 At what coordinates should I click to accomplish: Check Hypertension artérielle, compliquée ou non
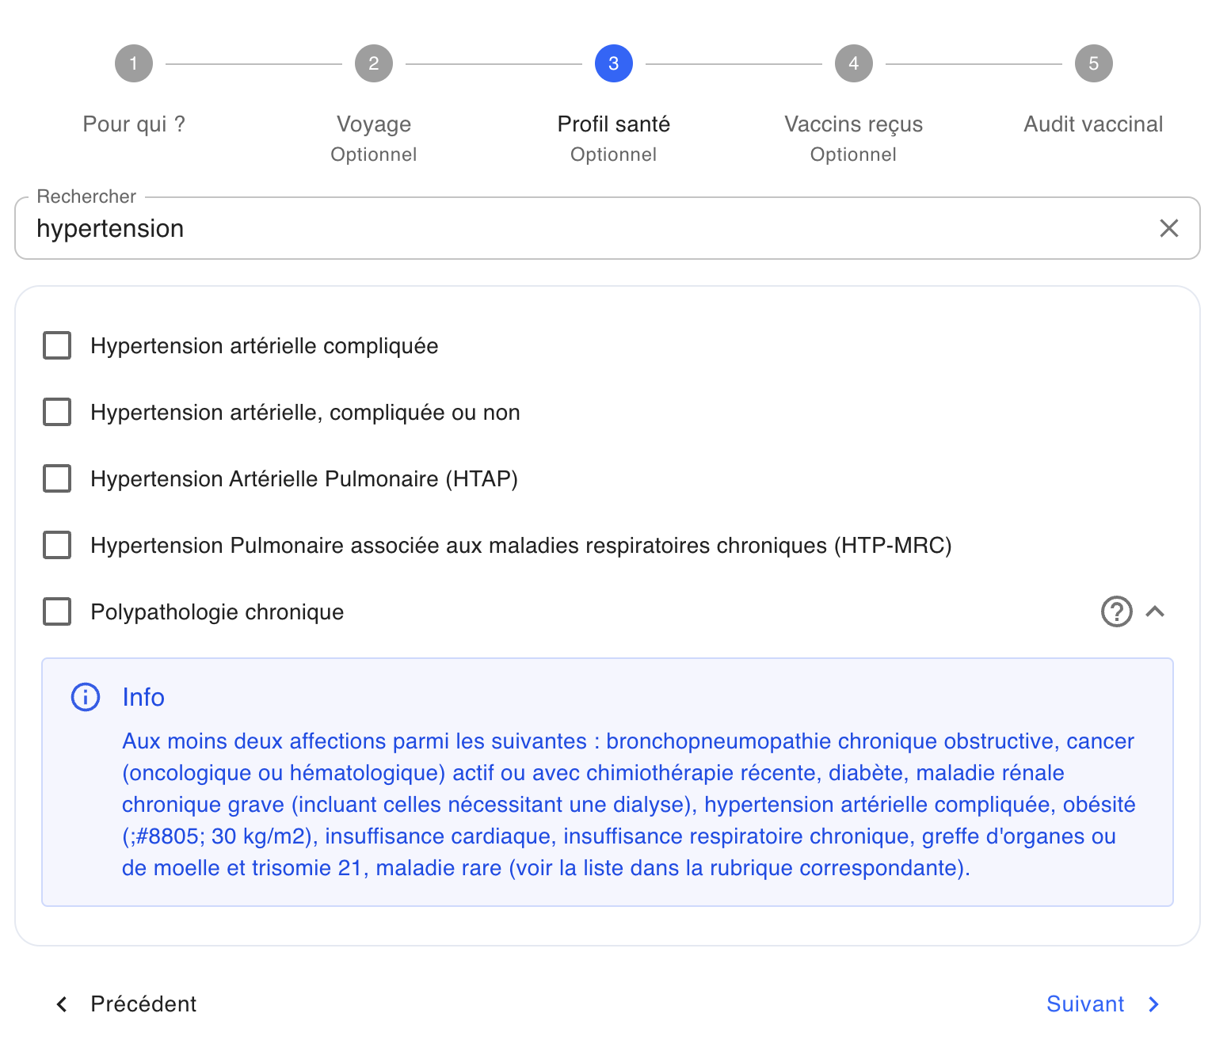(57, 412)
